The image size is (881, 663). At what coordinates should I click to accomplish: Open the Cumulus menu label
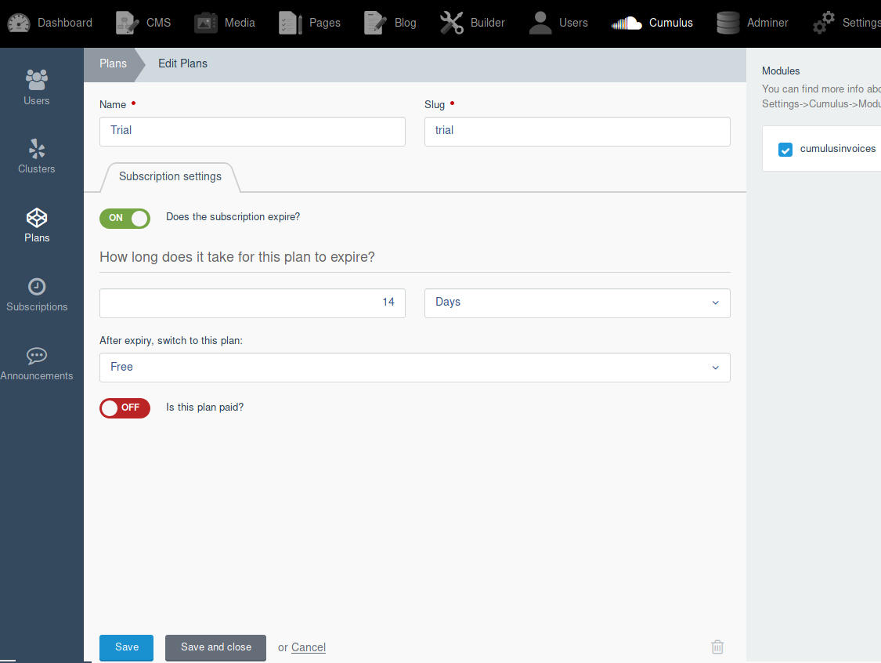(671, 23)
